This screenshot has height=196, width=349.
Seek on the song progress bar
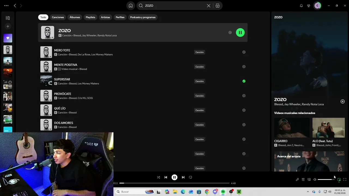coord(174,183)
